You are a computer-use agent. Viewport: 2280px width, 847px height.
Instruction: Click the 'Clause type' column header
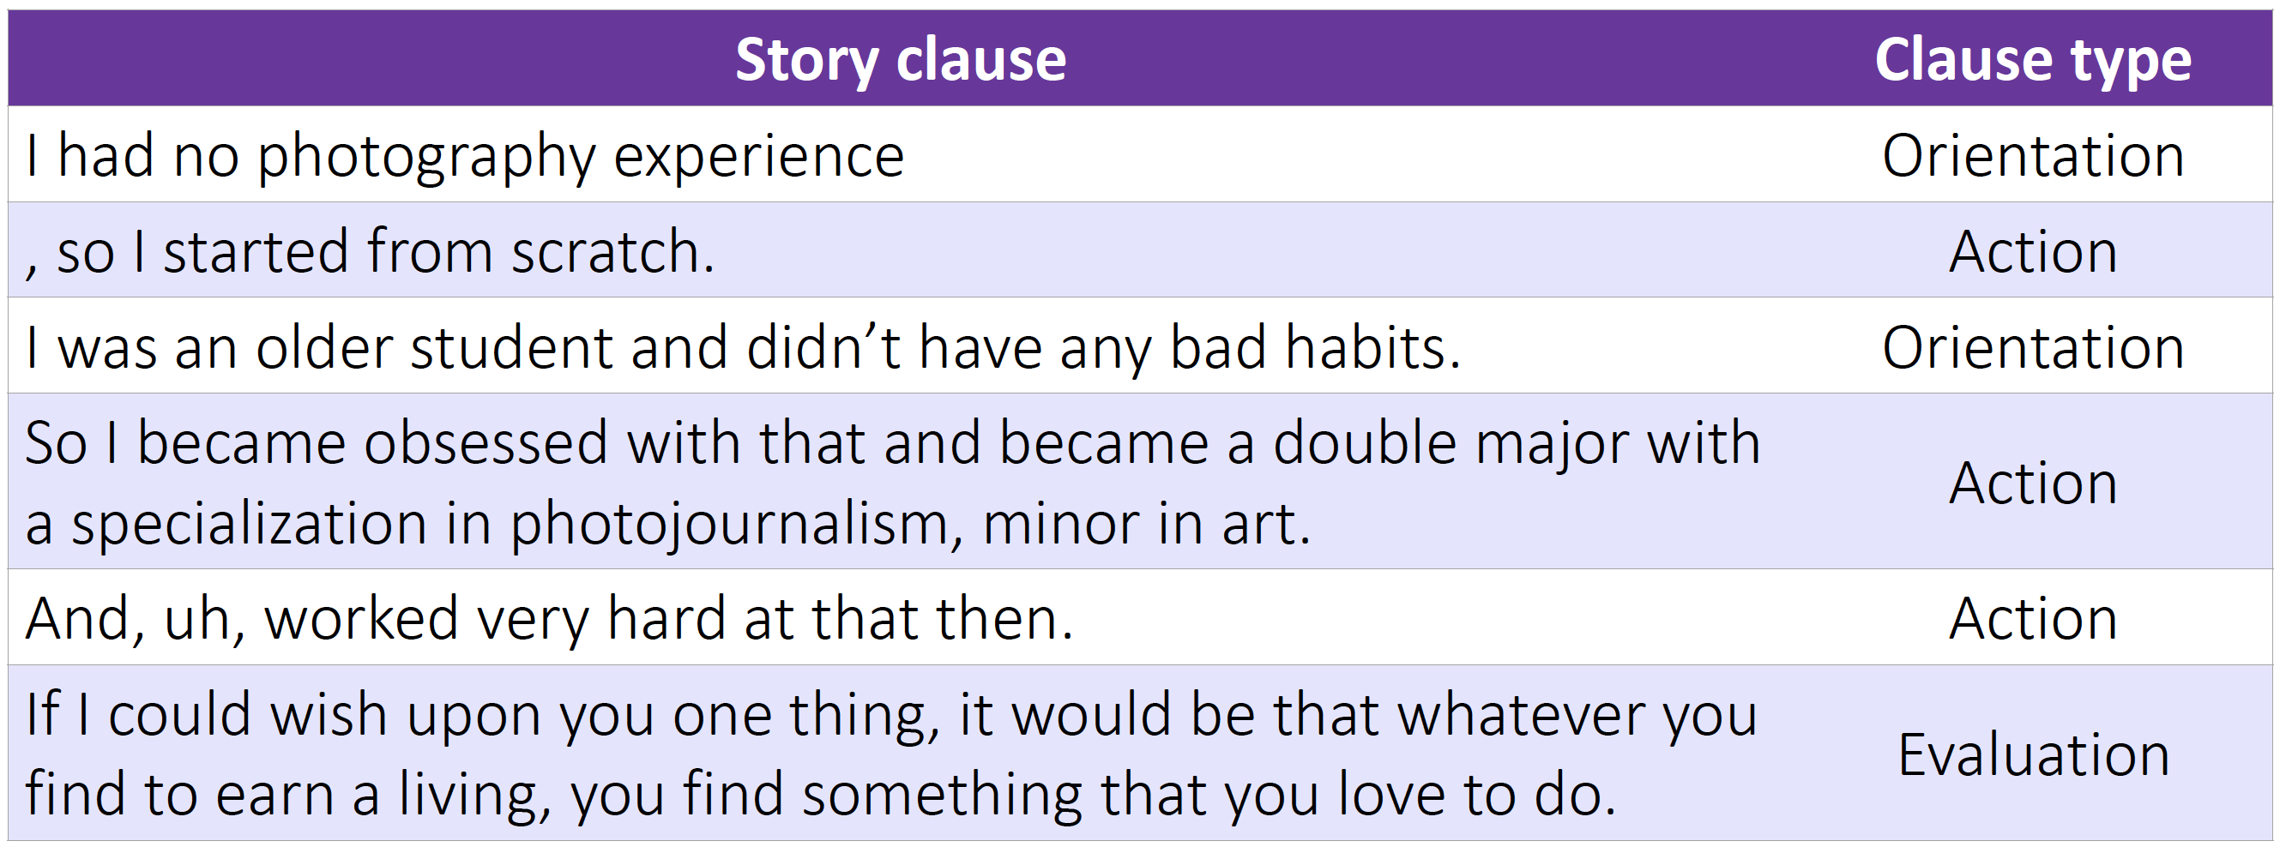point(2032,59)
